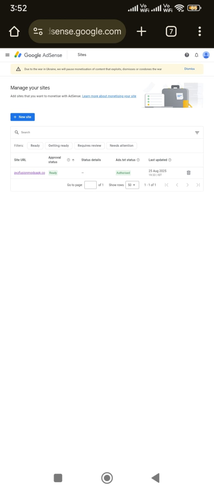Open the browser three-dot menu
The height and width of the screenshot is (492, 214).
tap(200, 31)
